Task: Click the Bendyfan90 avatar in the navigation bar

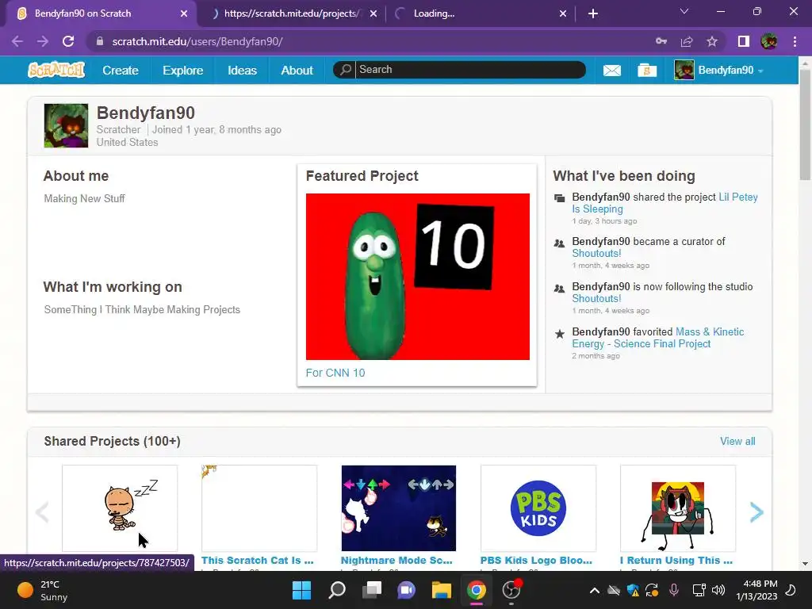Action: pos(684,70)
